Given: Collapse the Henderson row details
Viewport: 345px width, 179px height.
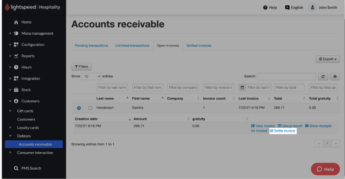Looking at the screenshot, I should 79,108.
